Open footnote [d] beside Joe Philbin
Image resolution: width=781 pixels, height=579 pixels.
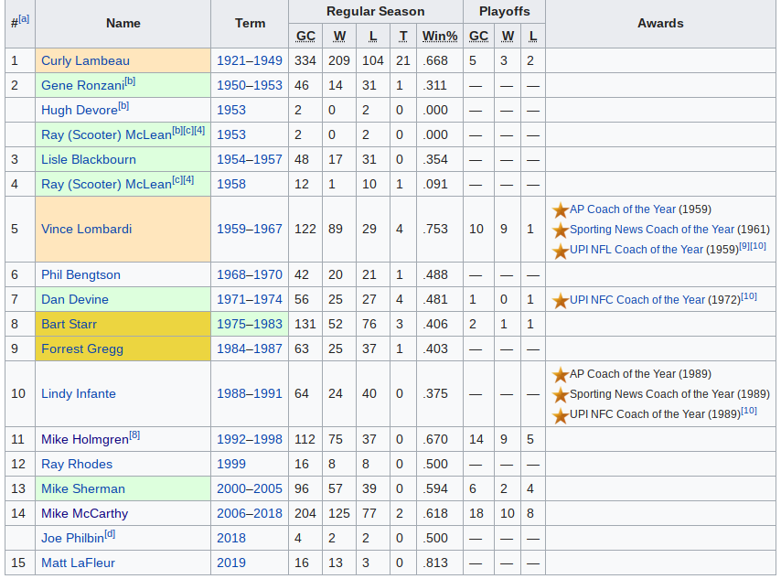tap(110, 534)
